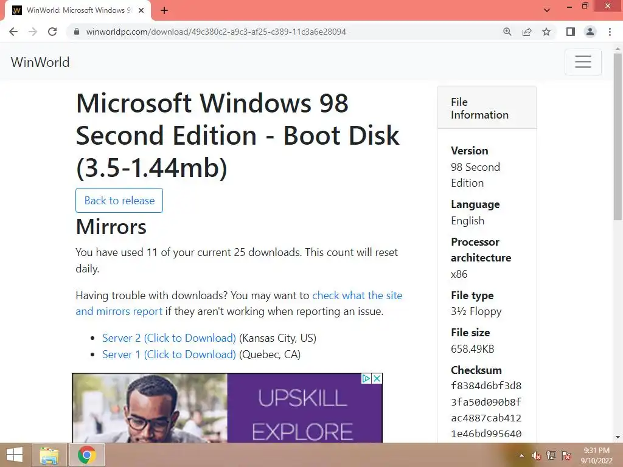The height and width of the screenshot is (467, 623).
Task: Click the Back to release button
Action: (x=119, y=201)
